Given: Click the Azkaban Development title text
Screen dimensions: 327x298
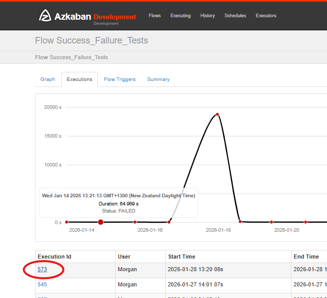Looking at the screenshot, I should point(95,17).
